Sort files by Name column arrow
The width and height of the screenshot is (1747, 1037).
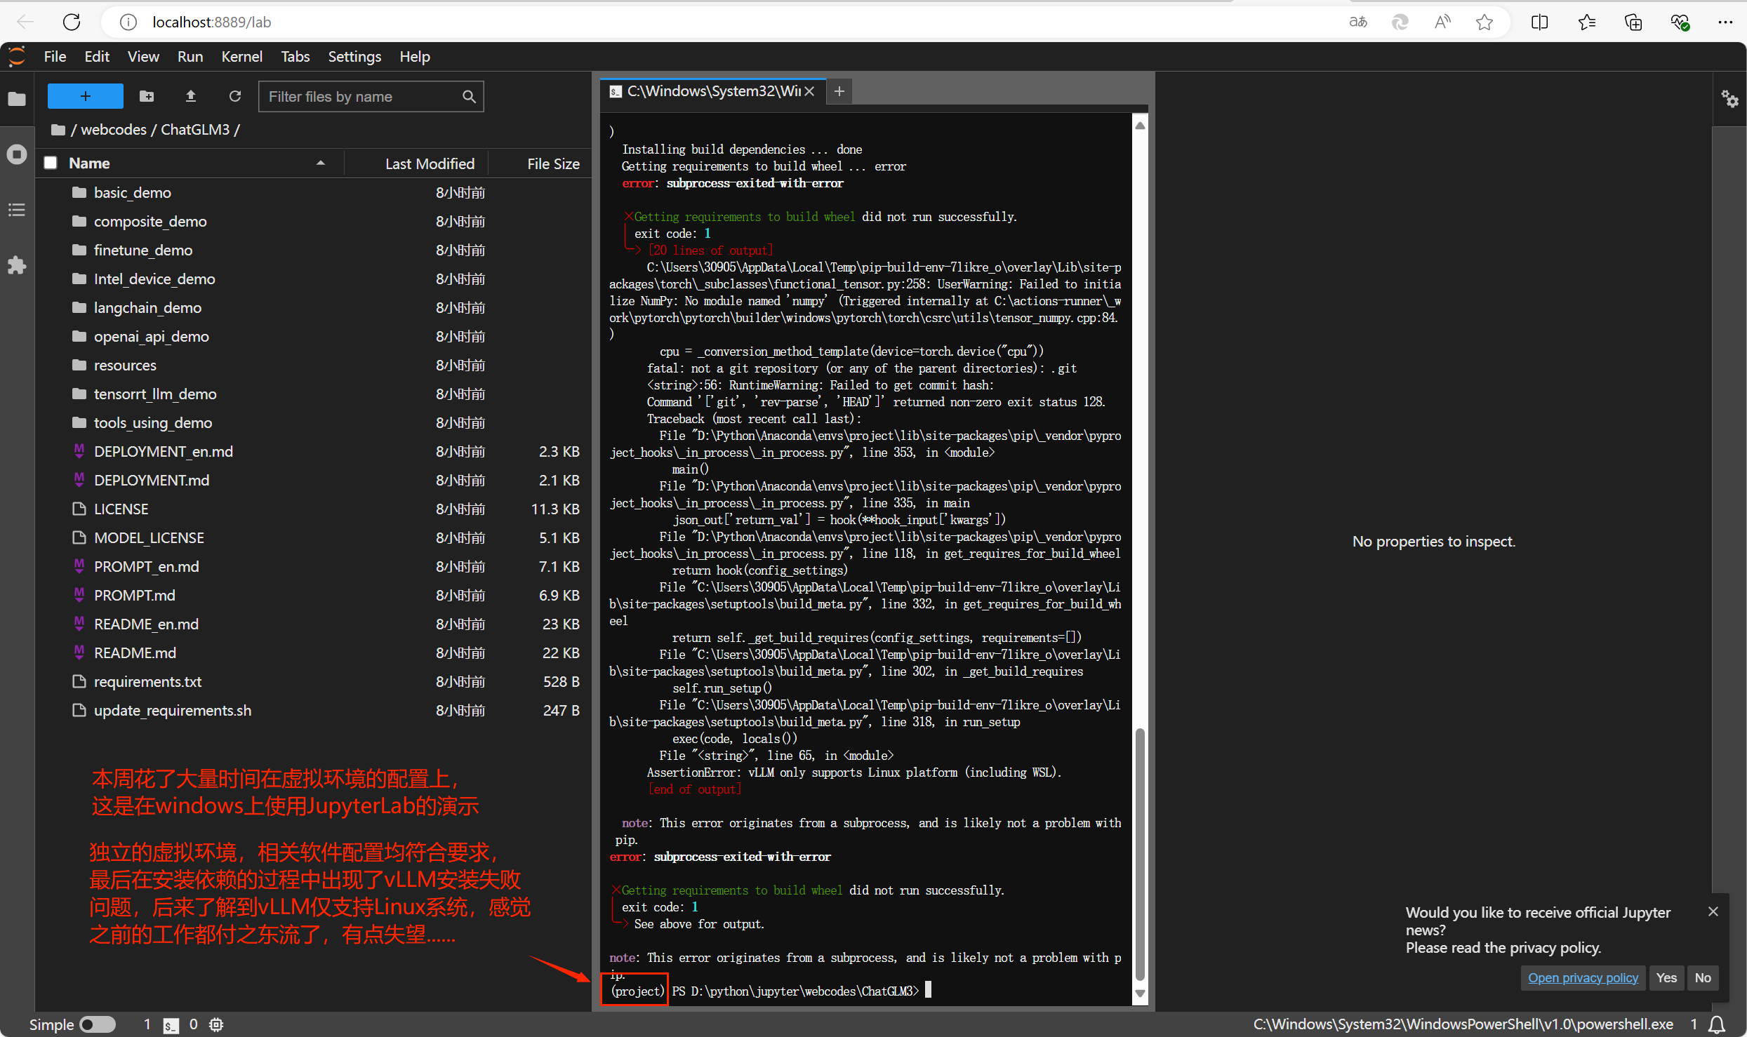click(x=321, y=163)
